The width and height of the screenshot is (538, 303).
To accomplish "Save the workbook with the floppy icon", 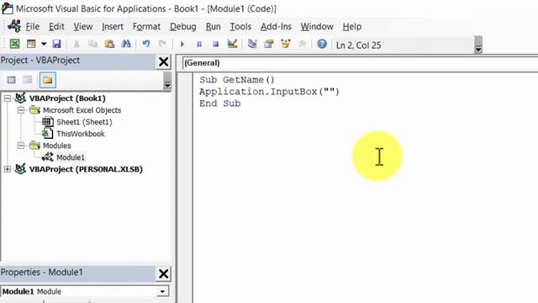I will 56,44.
